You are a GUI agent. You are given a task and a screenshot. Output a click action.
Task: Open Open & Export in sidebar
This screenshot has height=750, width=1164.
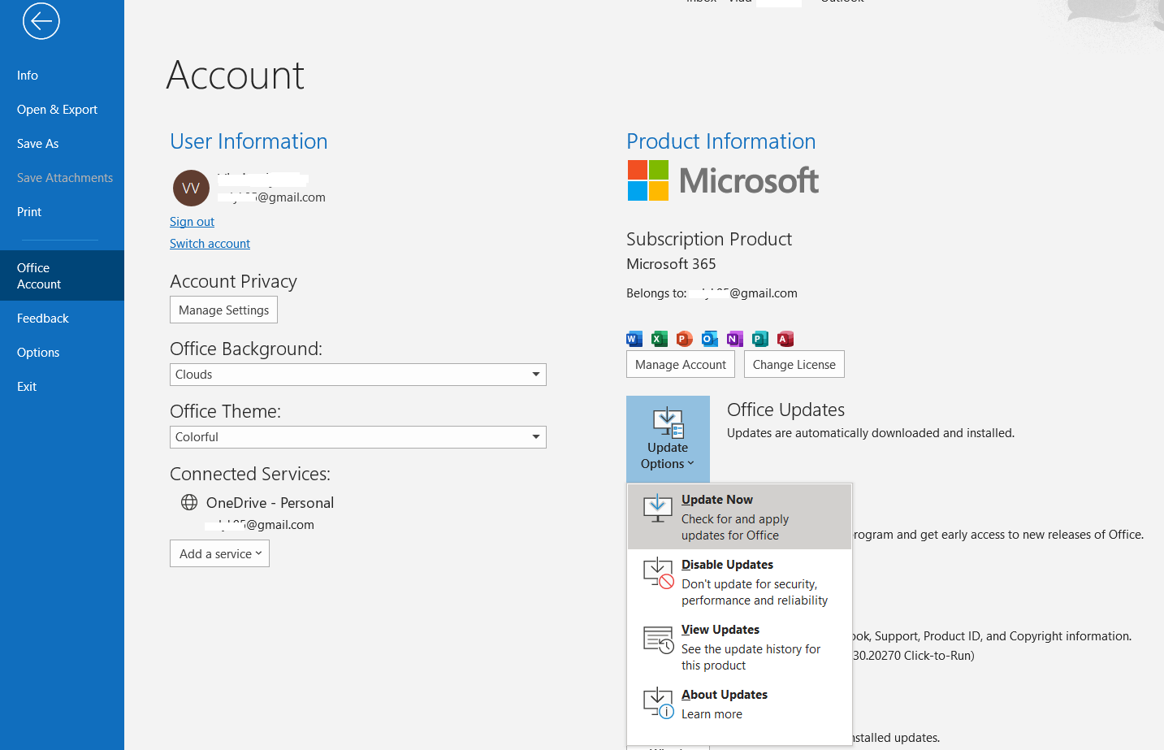point(62,110)
